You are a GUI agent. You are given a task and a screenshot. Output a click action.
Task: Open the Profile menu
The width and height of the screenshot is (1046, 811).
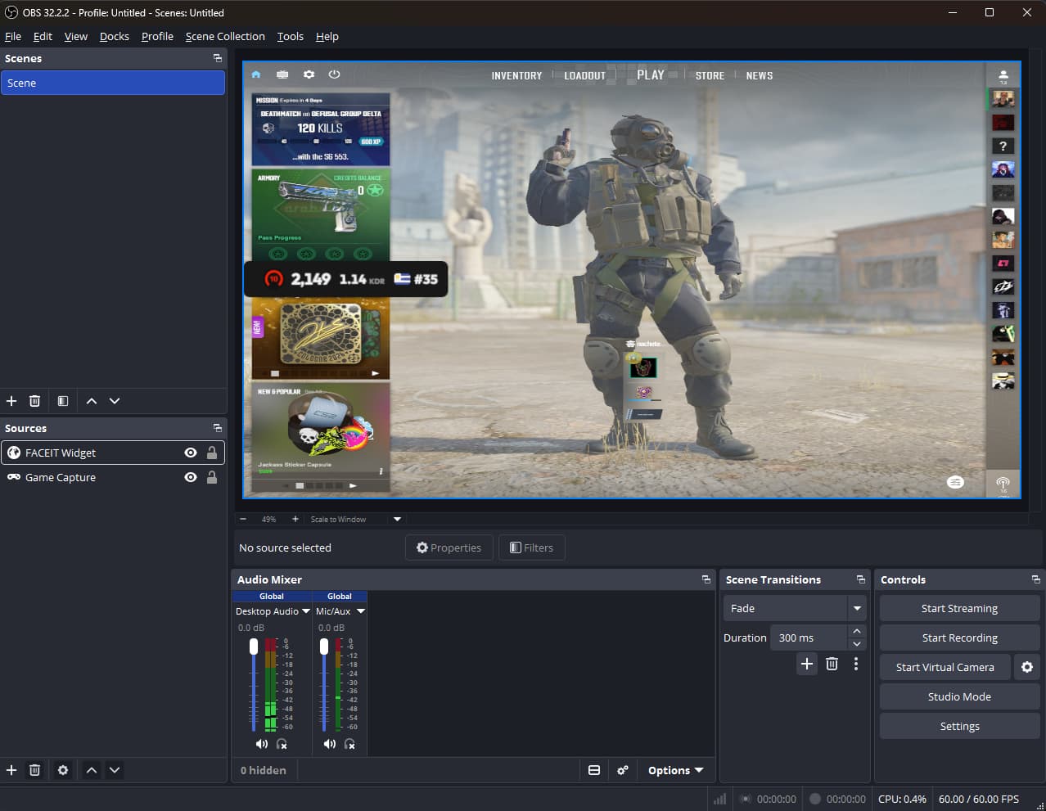157,36
